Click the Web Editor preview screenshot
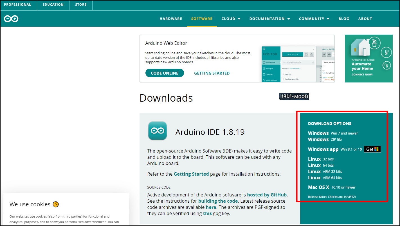 tap(298, 64)
